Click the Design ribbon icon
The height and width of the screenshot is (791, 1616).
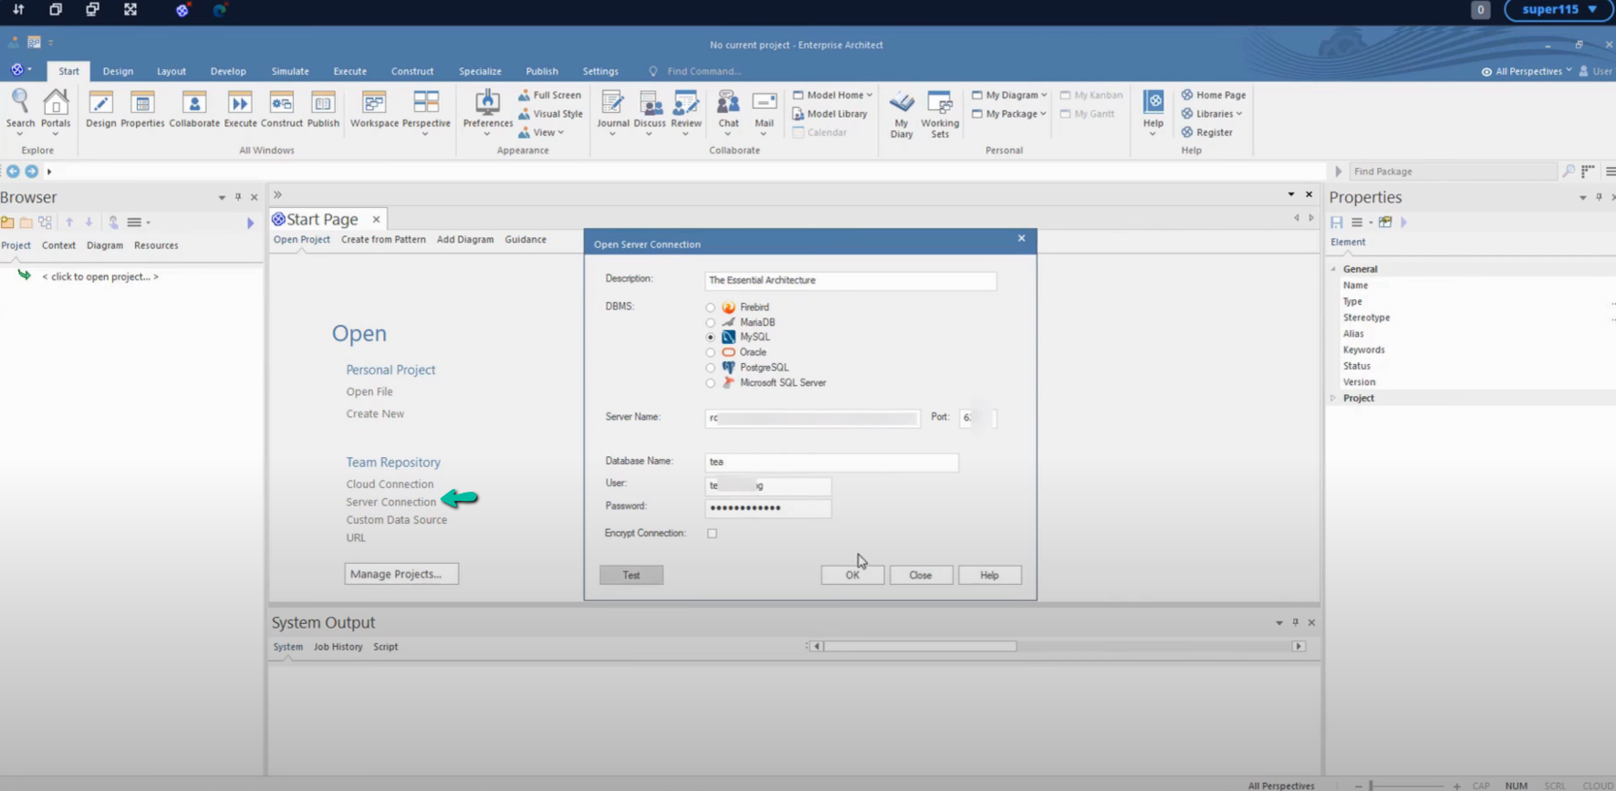click(100, 110)
